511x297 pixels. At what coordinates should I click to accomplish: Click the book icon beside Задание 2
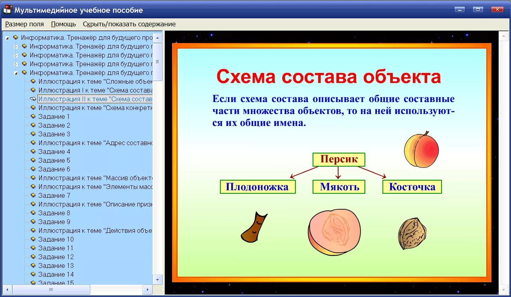33,125
